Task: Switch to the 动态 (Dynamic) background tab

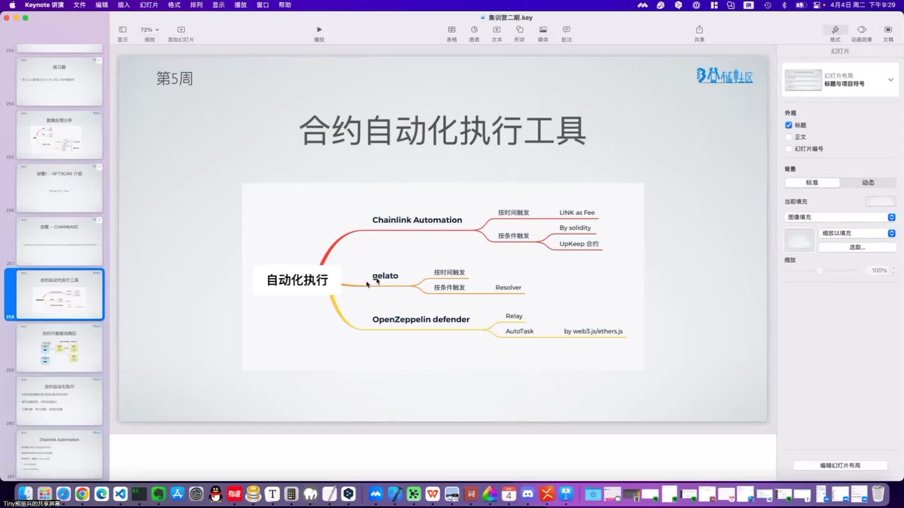Action: [x=868, y=183]
